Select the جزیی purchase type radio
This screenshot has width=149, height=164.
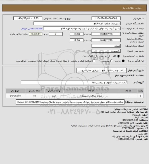tap(123, 61)
